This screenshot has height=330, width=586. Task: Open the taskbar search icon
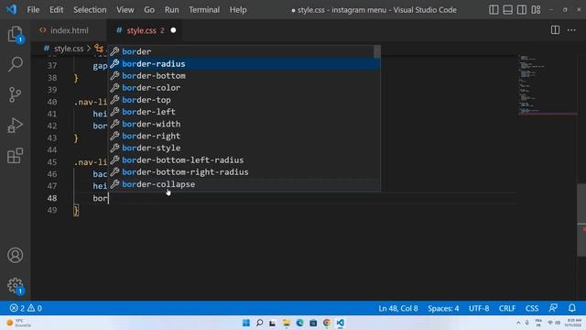coord(259,323)
